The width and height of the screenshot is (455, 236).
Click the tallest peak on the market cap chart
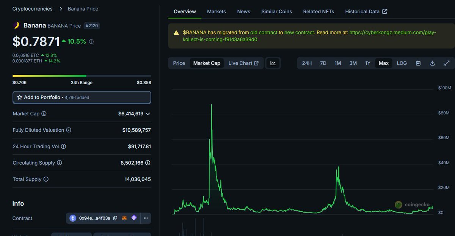211,105
